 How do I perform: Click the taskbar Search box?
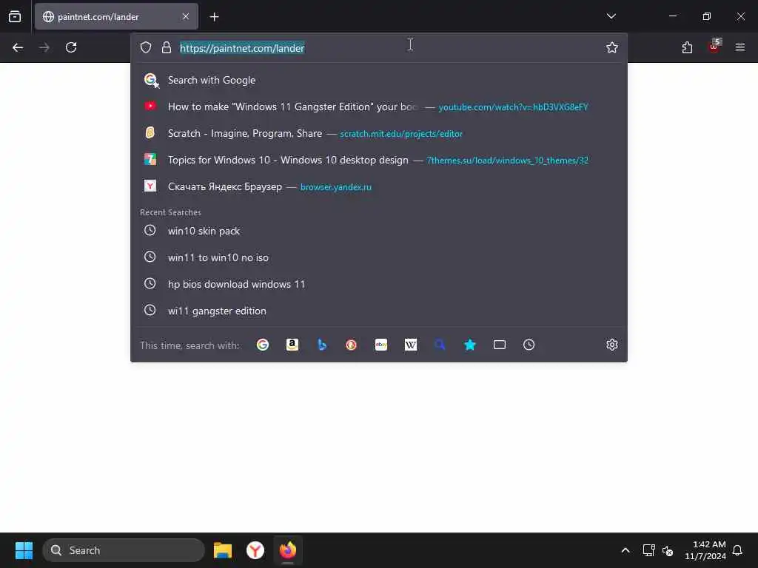coord(124,550)
